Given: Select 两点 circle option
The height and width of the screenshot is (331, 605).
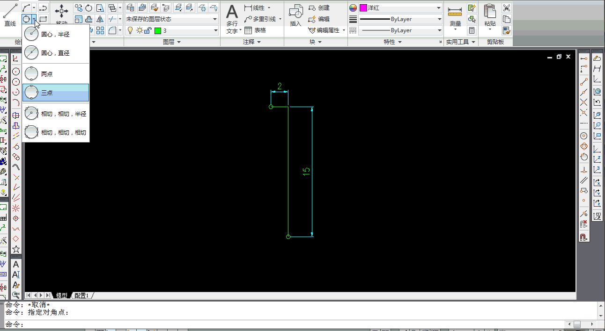Looking at the screenshot, I should 56,74.
